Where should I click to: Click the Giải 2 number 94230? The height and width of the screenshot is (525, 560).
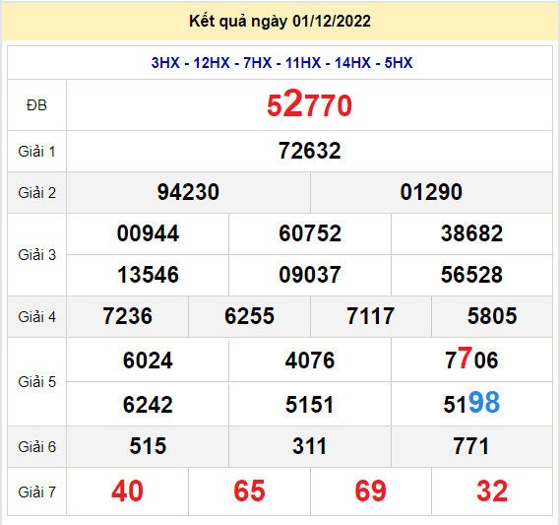(x=188, y=192)
